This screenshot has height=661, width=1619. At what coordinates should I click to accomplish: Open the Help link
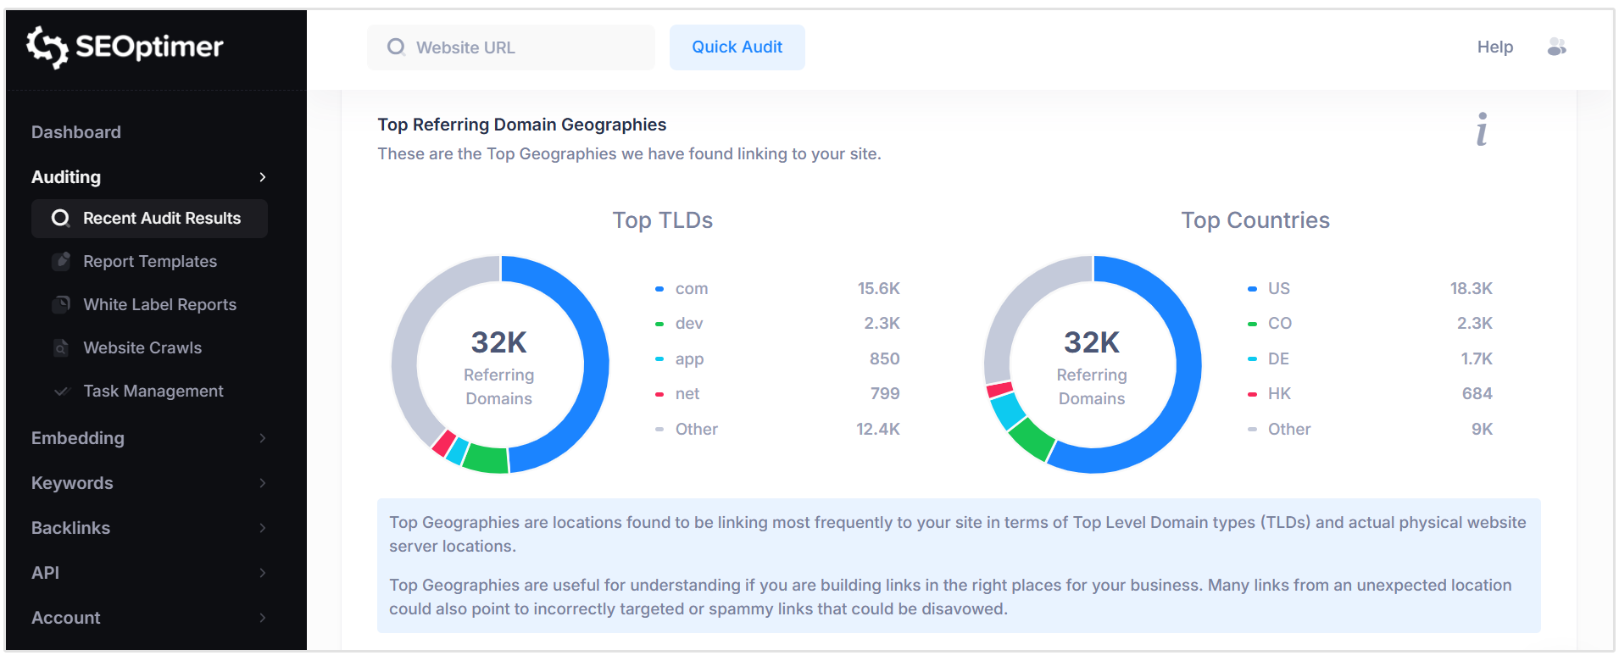click(x=1494, y=47)
